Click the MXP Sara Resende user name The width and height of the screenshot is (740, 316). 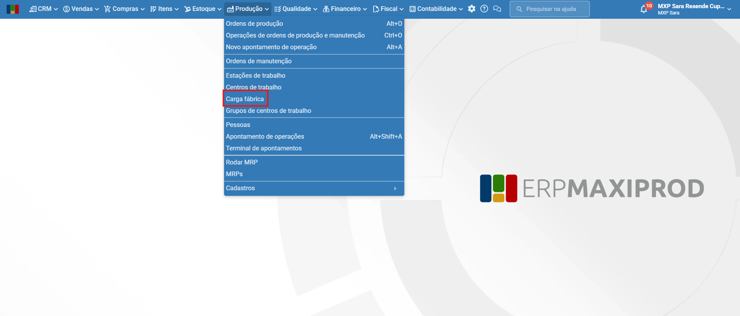pos(691,6)
